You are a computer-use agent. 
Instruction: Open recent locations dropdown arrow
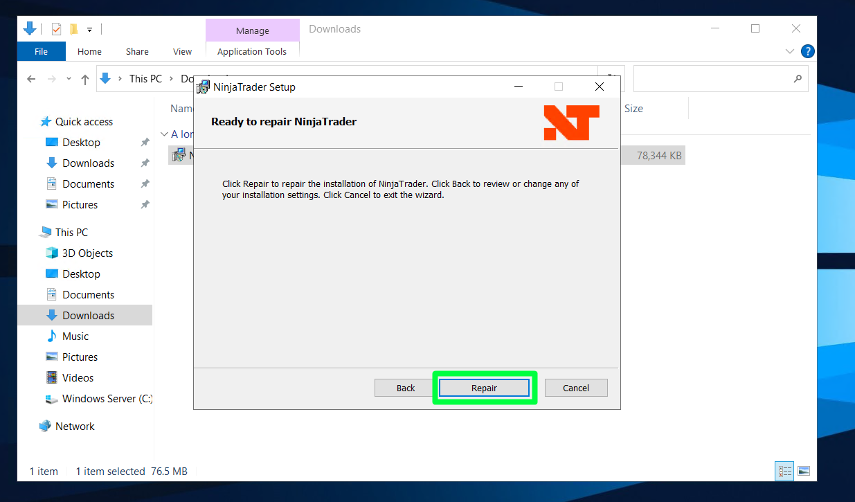(69, 79)
